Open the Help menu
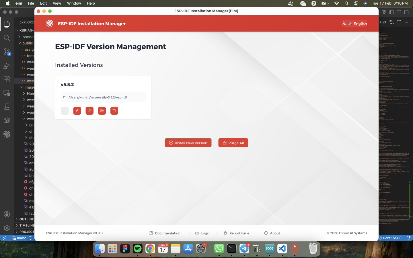This screenshot has height=258, width=413. coord(91,3)
